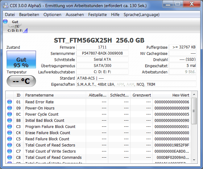This screenshot has width=203, height=169.
Task: Select the Gut drive C: D: E: F: button
Action: 15,26
